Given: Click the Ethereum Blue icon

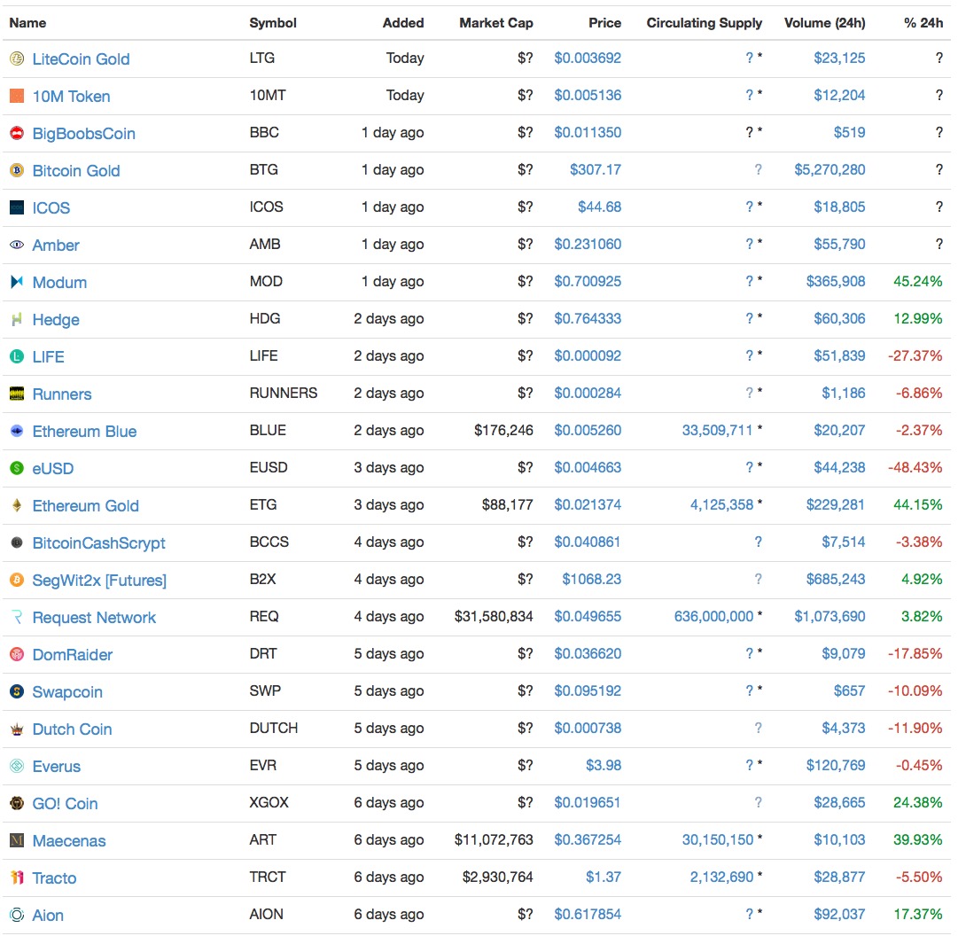Looking at the screenshot, I should point(17,432).
